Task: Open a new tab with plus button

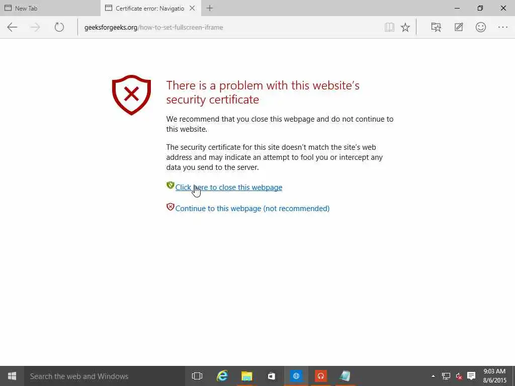Action: 210,8
